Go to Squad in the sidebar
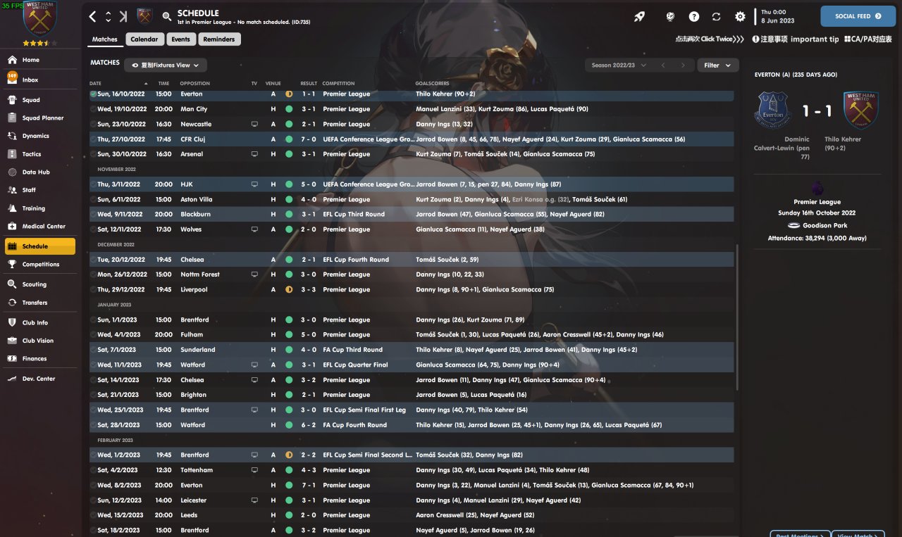The width and height of the screenshot is (902, 537). 42,100
